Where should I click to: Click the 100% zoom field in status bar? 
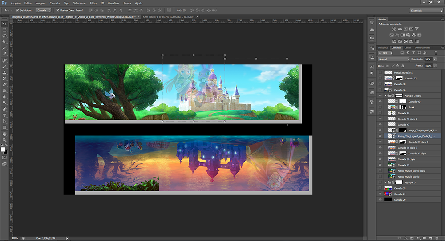[x=15, y=238]
